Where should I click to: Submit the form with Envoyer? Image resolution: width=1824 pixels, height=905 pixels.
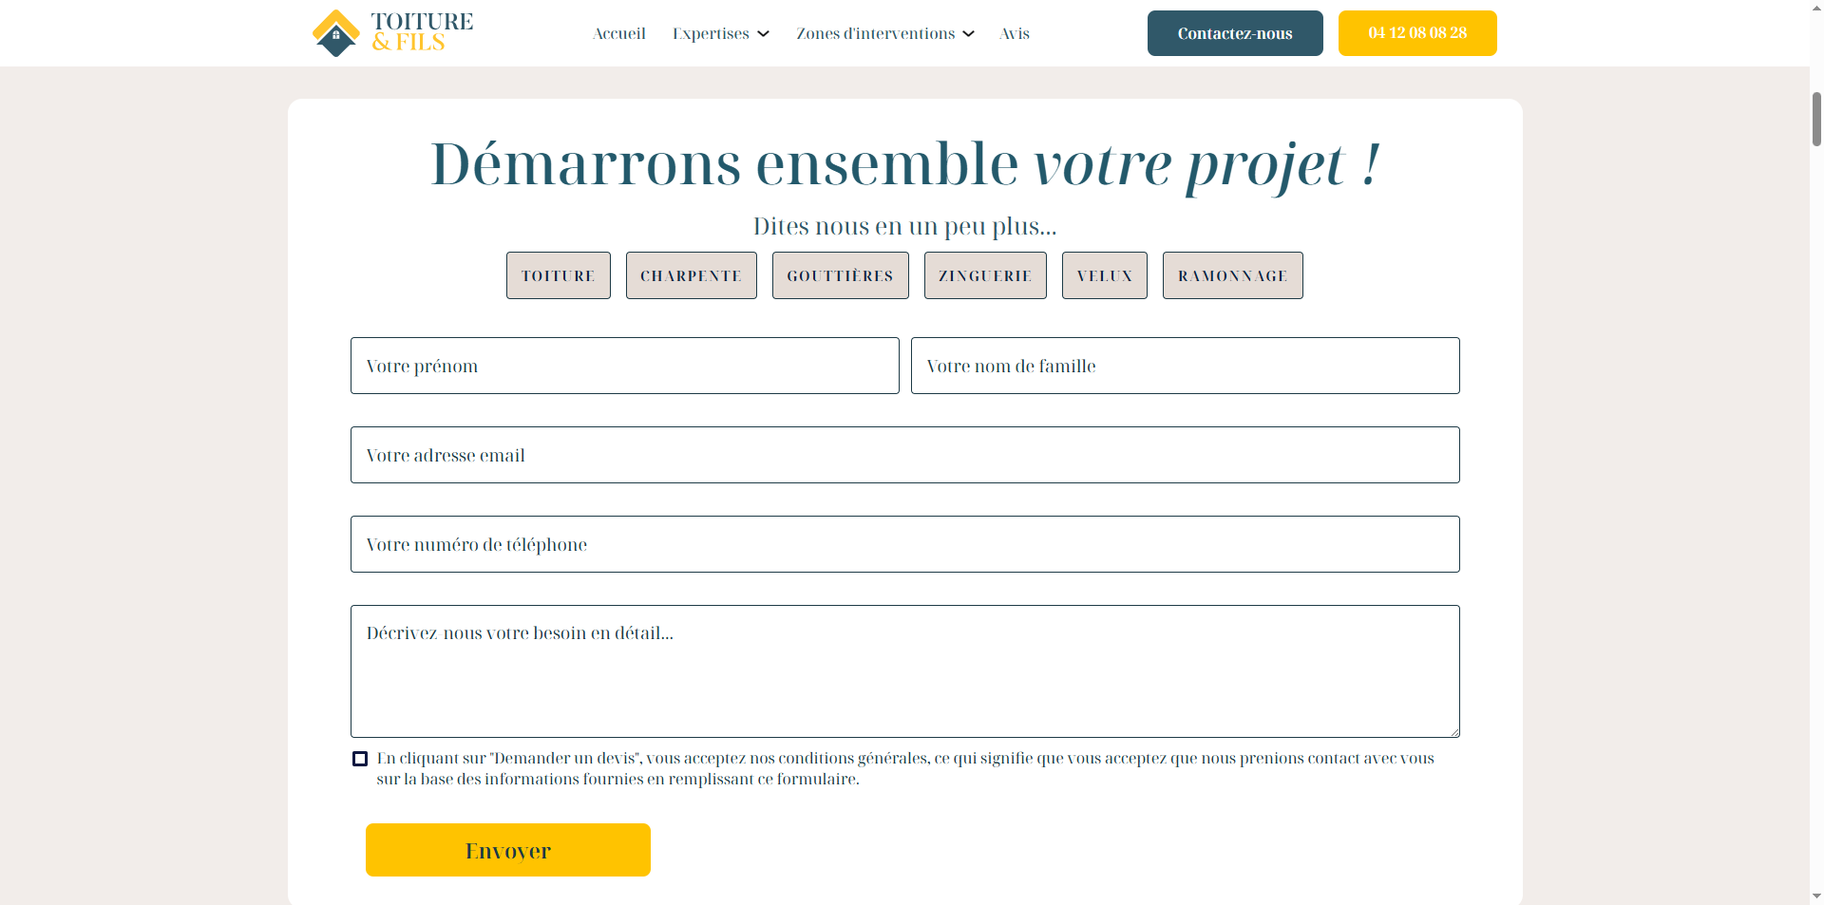(x=507, y=850)
